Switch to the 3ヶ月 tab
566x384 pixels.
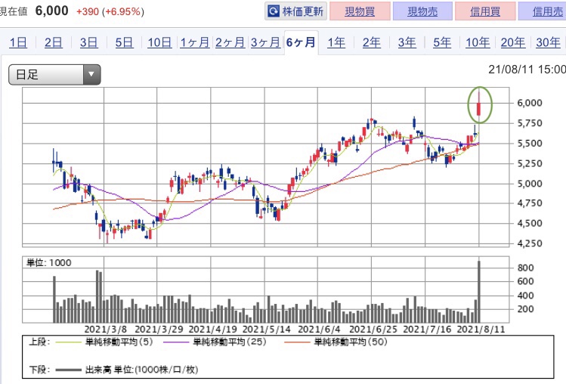click(265, 42)
